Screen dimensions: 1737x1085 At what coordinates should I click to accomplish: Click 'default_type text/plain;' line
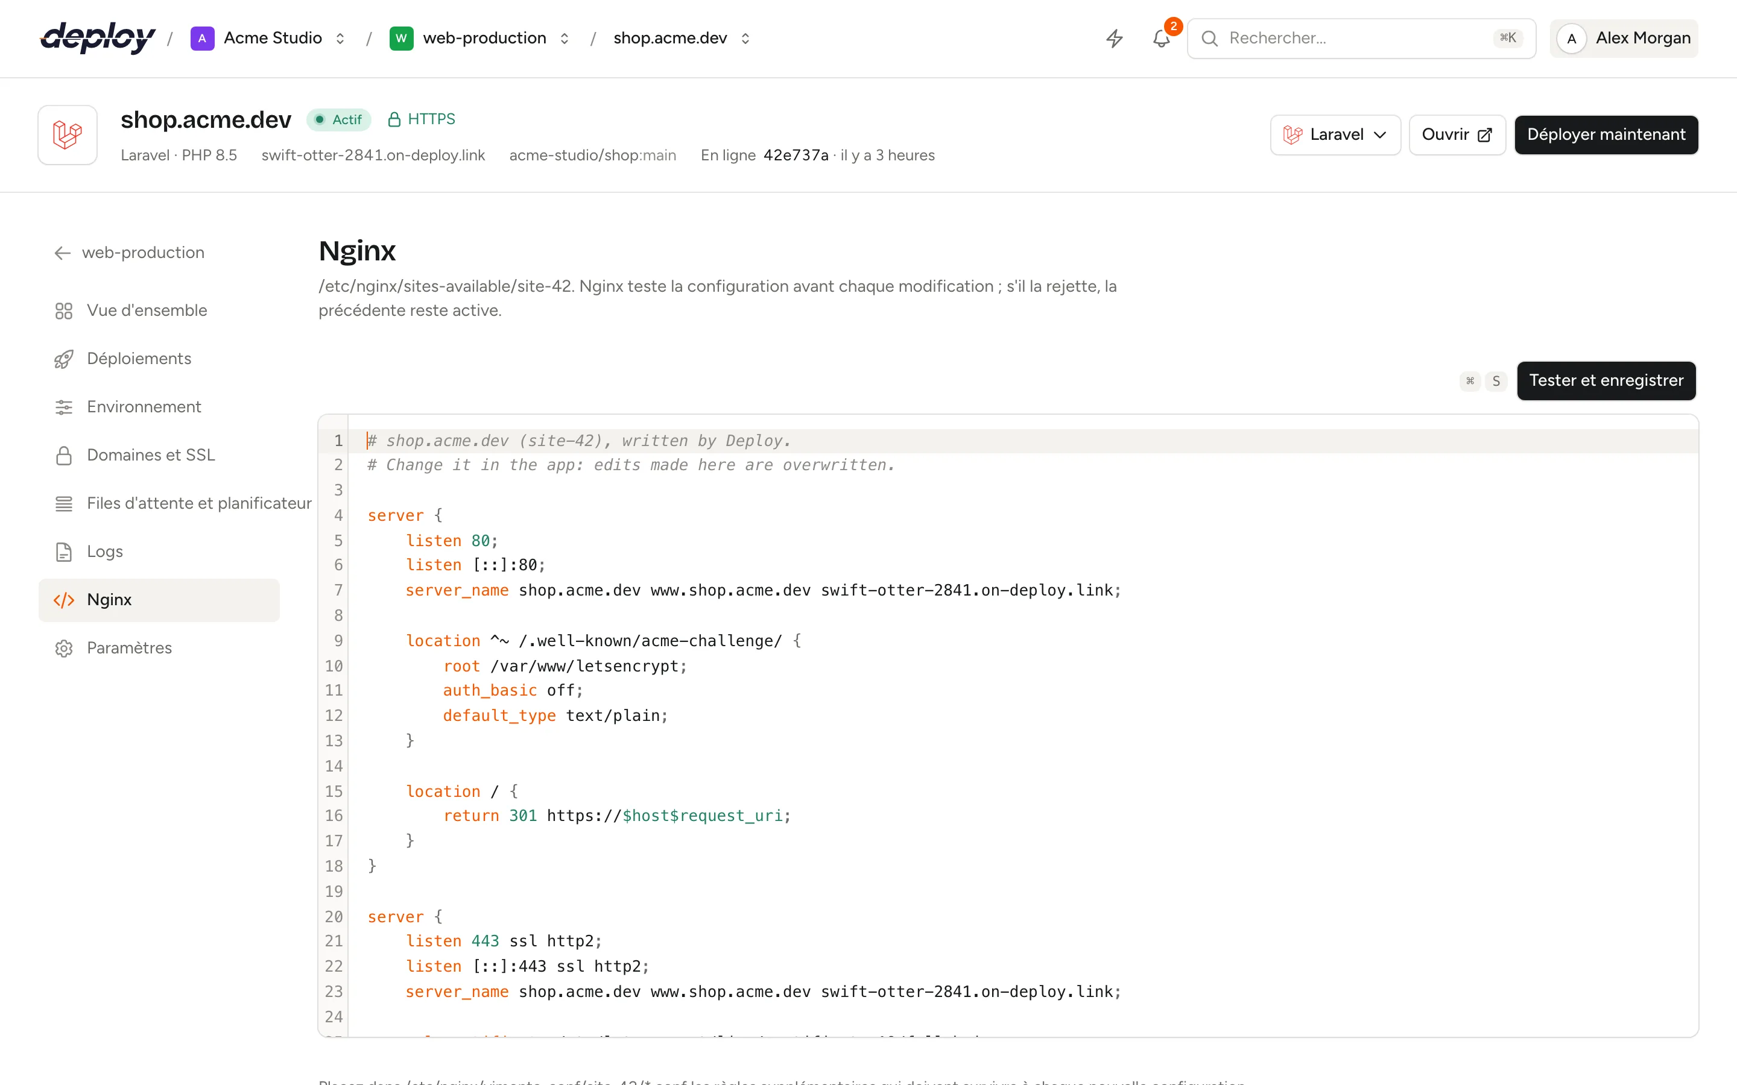pyautogui.click(x=555, y=715)
